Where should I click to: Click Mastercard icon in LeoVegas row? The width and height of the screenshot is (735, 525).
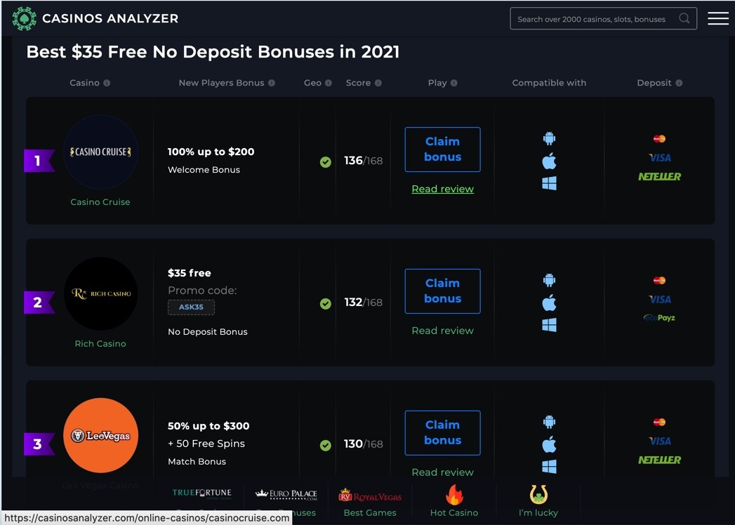click(x=659, y=423)
